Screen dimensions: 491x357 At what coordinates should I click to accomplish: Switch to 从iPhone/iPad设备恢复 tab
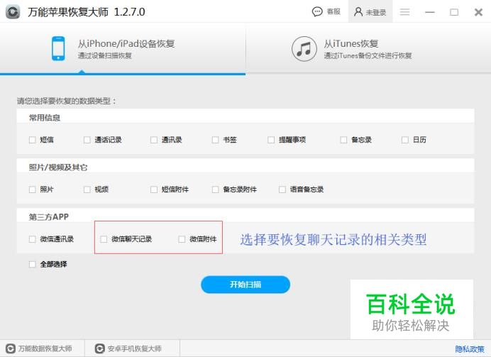point(123,49)
